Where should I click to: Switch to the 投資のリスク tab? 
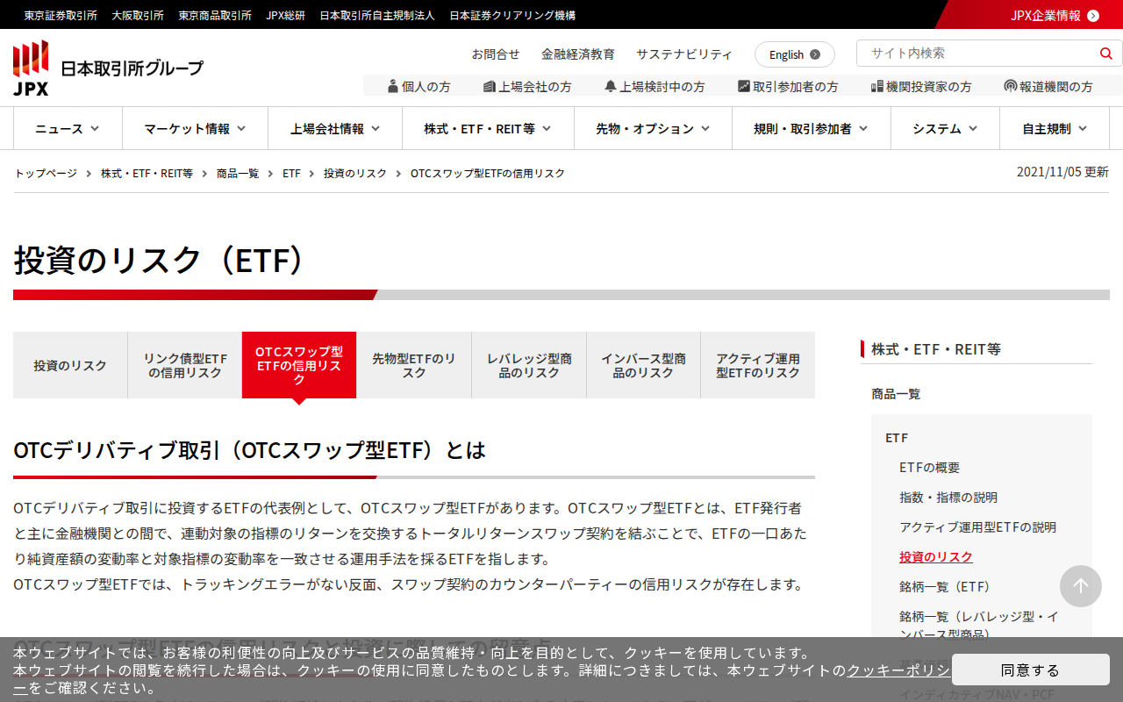[x=70, y=365]
